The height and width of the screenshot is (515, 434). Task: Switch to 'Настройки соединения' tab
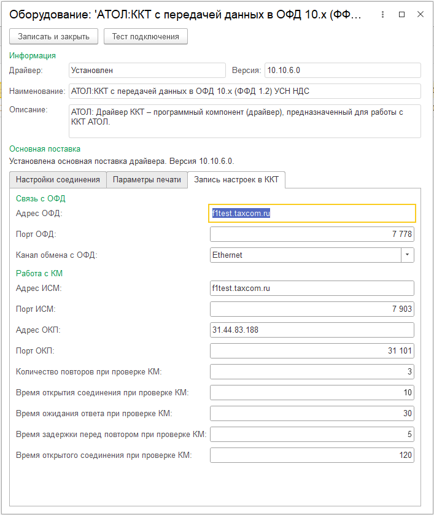tap(58, 180)
